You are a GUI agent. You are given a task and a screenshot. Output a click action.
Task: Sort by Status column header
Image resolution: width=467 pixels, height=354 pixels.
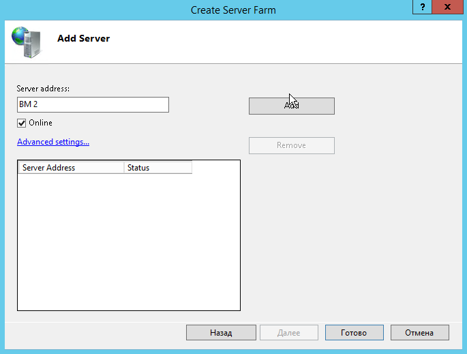pyautogui.click(x=157, y=167)
